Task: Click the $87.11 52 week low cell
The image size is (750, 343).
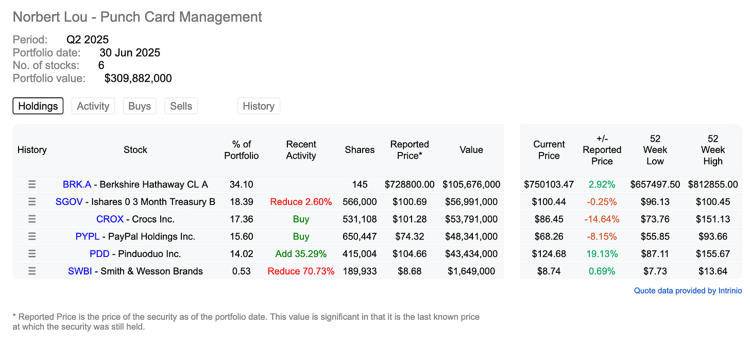Action: click(655, 254)
